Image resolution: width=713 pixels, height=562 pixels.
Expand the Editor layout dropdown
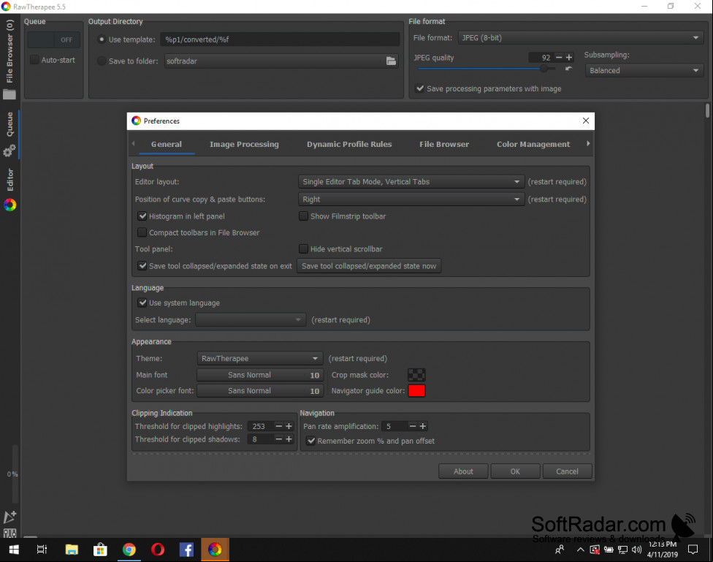[411, 181]
